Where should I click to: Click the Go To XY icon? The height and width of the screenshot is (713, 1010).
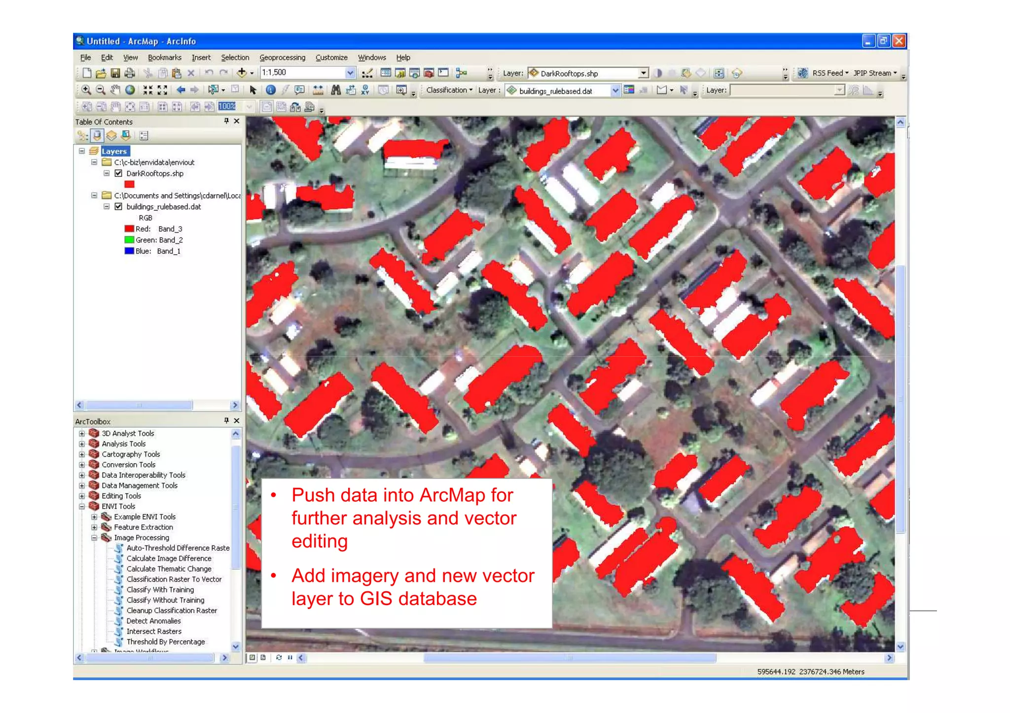click(365, 90)
